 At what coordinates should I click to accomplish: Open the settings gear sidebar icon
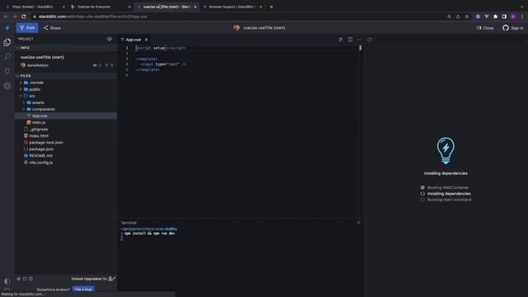pos(7,86)
